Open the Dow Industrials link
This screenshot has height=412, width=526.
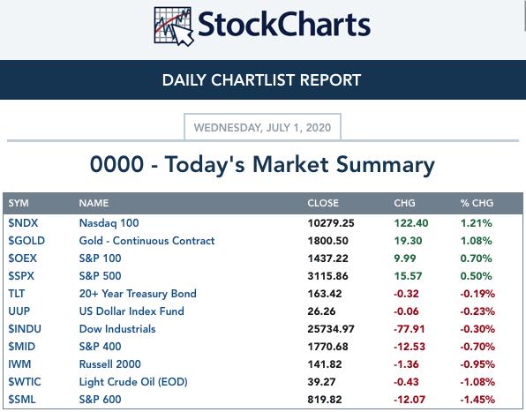117,329
